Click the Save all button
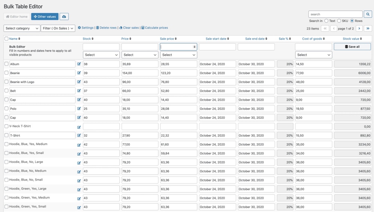The image size is (374, 212). (352, 47)
